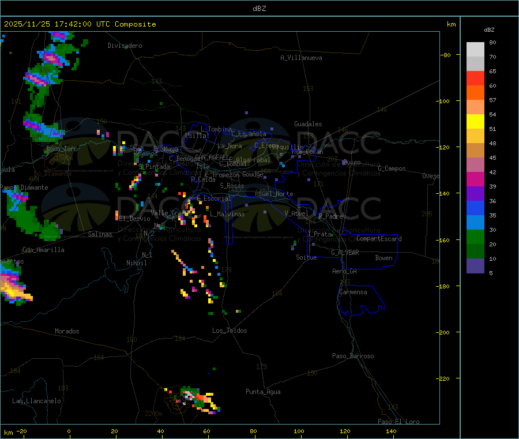Click the magenta 39–42 dBZ legend color
The width and height of the screenshot is (519, 439).
475,179
